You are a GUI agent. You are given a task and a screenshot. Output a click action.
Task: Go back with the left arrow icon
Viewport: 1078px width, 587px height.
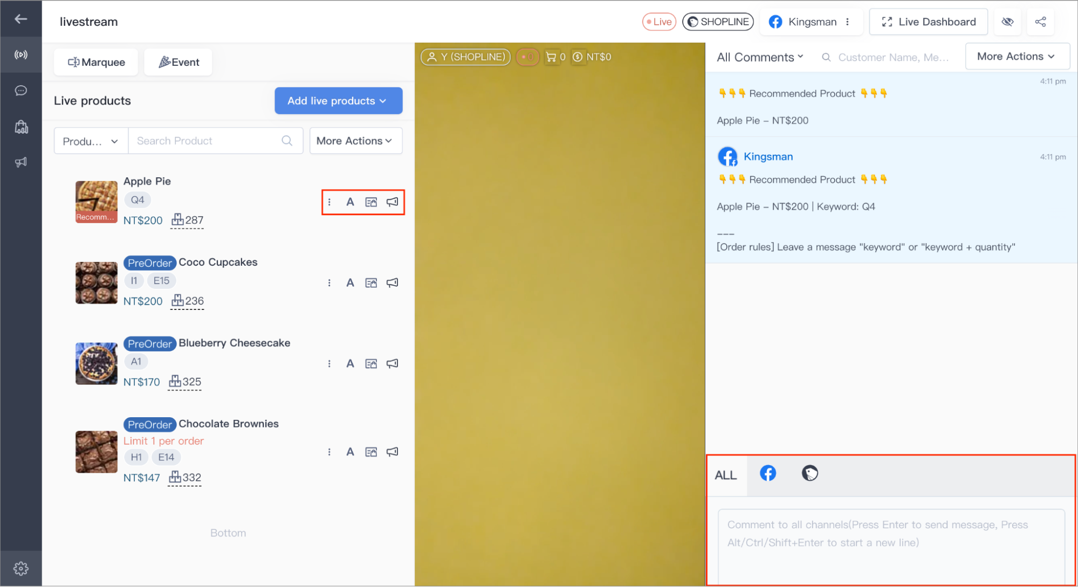(x=21, y=19)
